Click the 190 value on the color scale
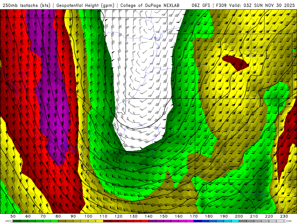The height and width of the screenshot is (223, 297). (224, 216)
